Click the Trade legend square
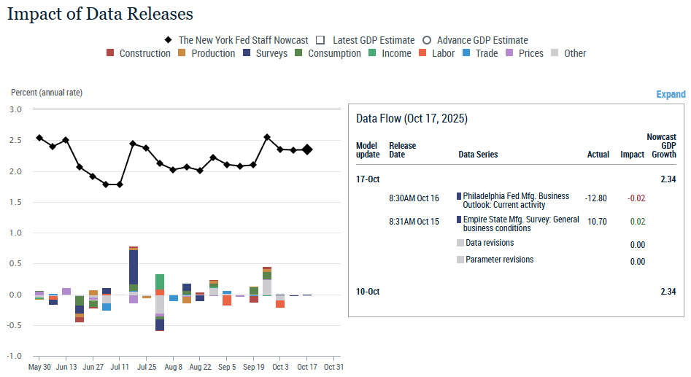Viewport: 691px width, 377px height. pos(466,53)
